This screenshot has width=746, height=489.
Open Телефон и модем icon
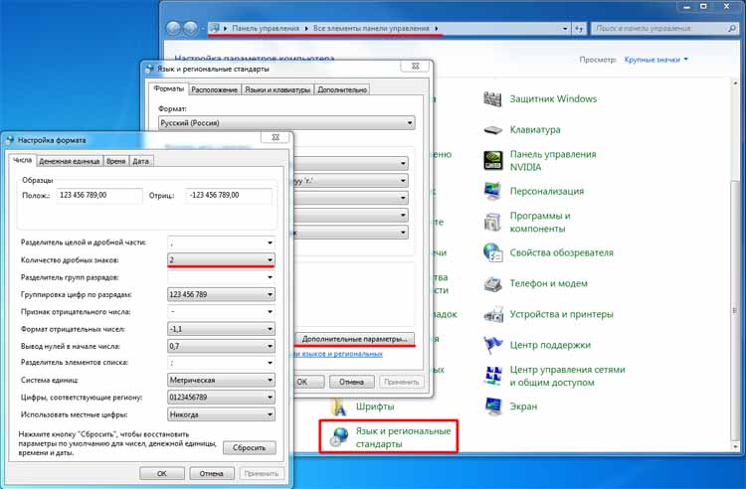coord(492,283)
